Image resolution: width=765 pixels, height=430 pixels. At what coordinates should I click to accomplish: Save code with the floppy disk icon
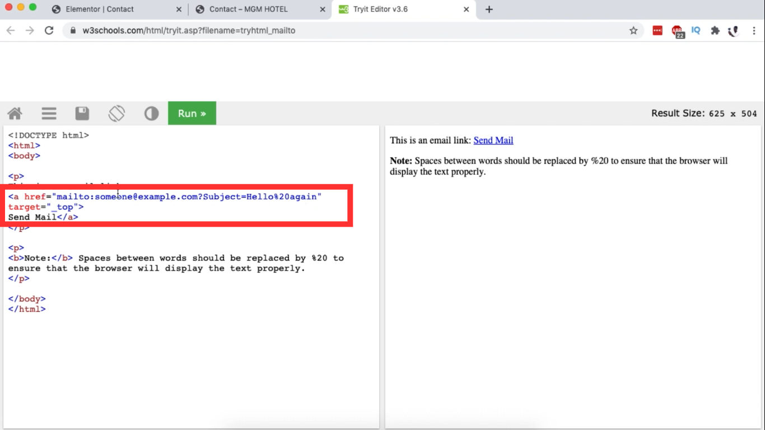(82, 114)
